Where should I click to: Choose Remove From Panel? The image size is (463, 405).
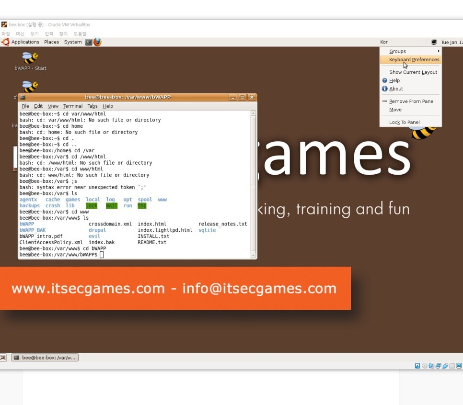point(411,101)
